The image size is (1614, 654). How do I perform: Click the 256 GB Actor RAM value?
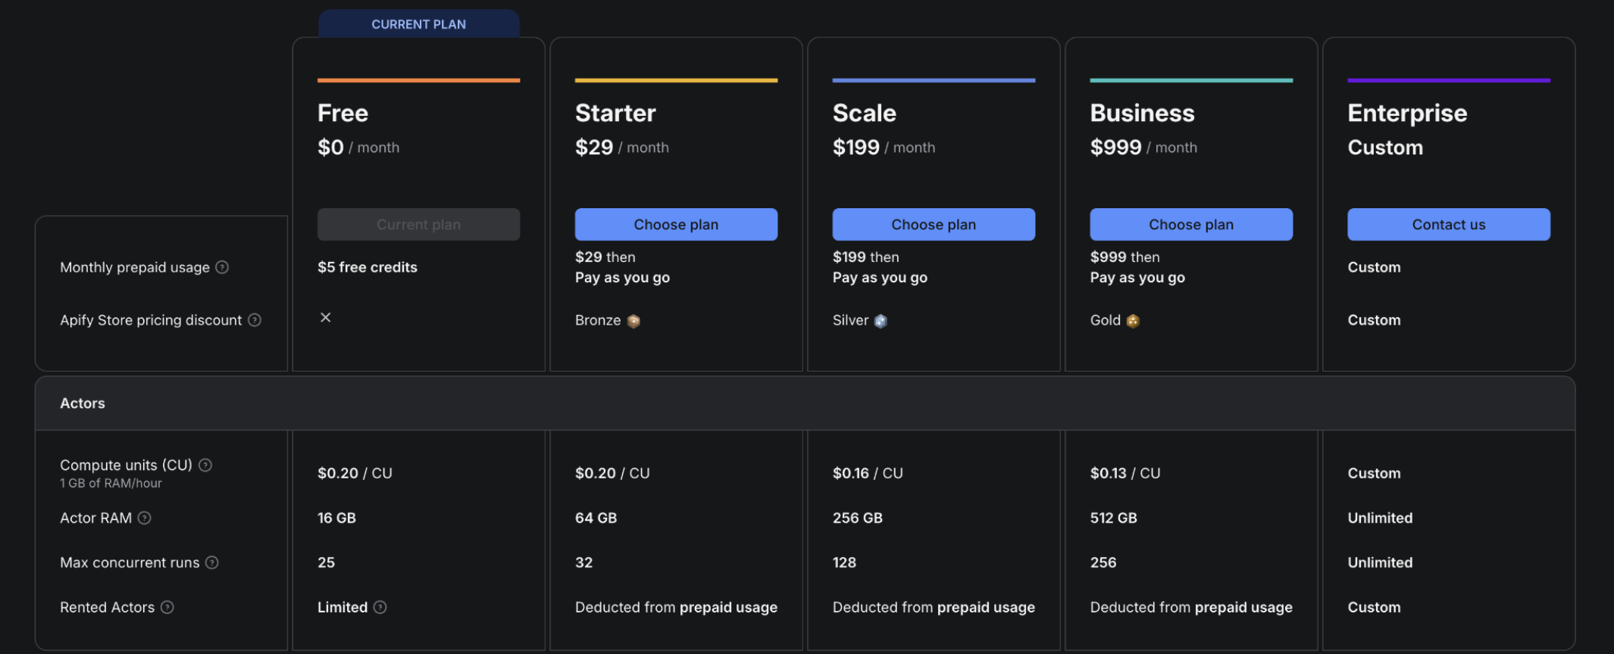[x=857, y=518]
